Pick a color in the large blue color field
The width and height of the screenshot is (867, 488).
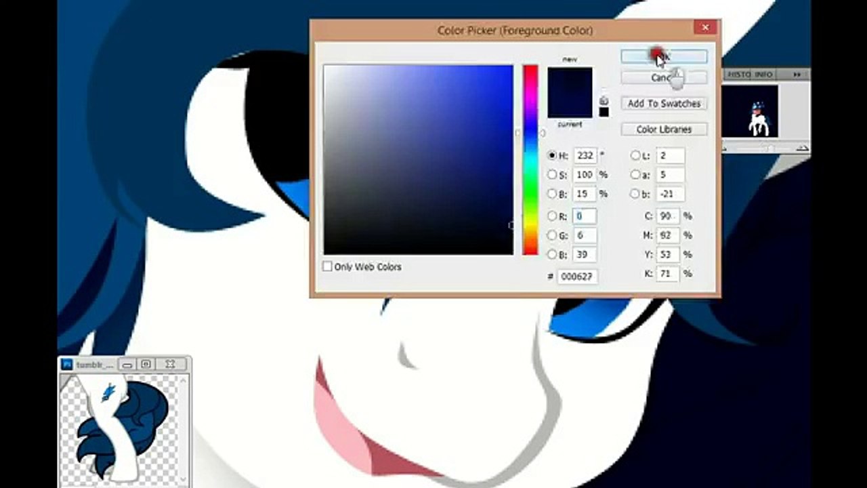pyautogui.click(x=419, y=160)
